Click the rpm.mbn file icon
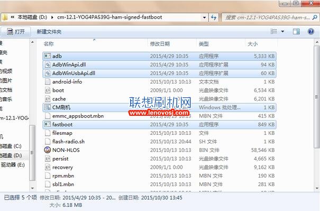The width and height of the screenshot is (320, 211). [x=48, y=176]
